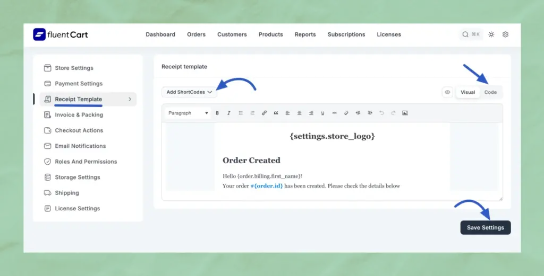Expand the Receipt Template chevron in the sidebar

(130, 99)
